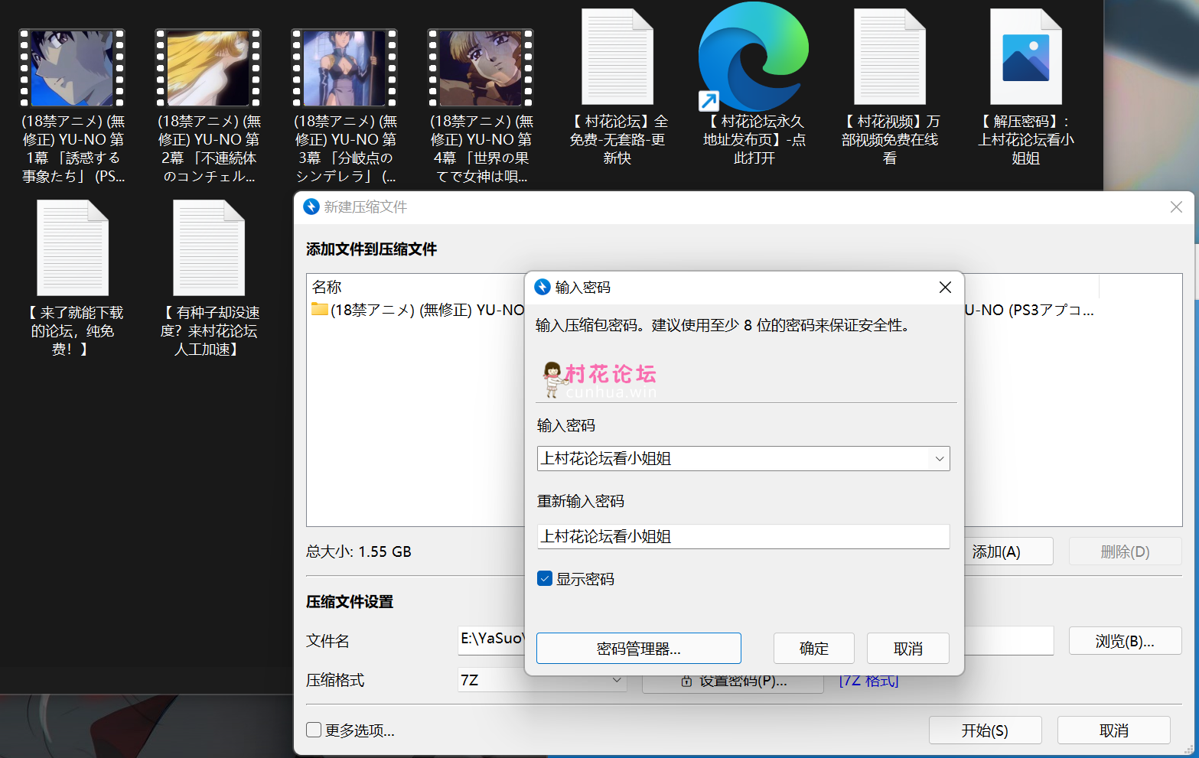Expand the 输入密码 combo box dropdown

coord(939,459)
